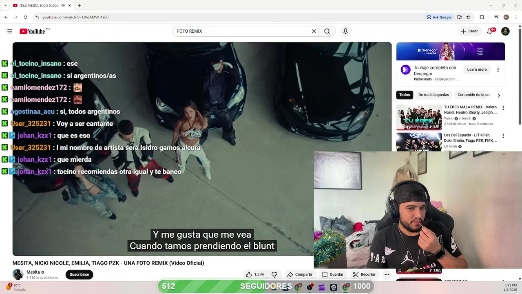This screenshot has height=294, width=522.
Task: Open the purple app taskbar icon
Action: click(321, 287)
